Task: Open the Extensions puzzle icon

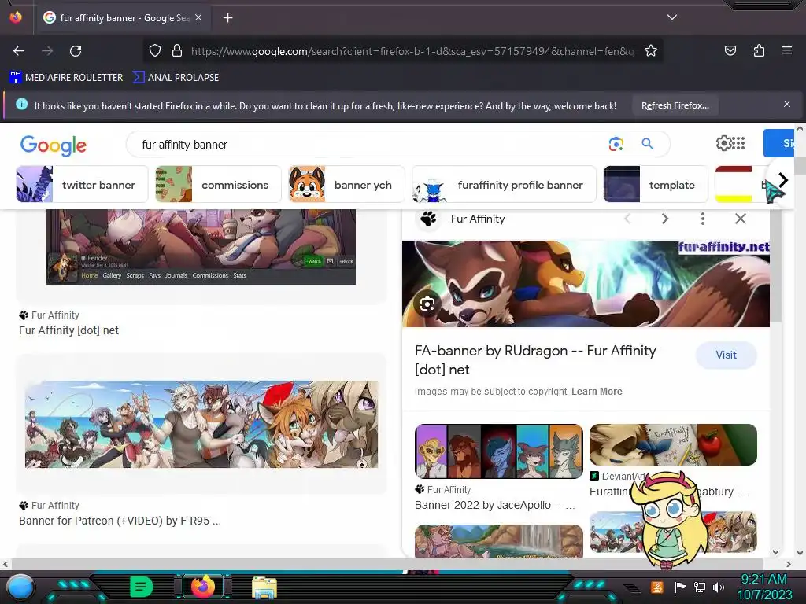Action: point(759,50)
